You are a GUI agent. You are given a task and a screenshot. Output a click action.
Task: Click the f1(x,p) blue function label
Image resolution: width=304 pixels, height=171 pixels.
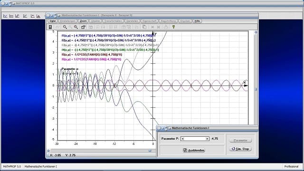pyautogui.click(x=109, y=36)
